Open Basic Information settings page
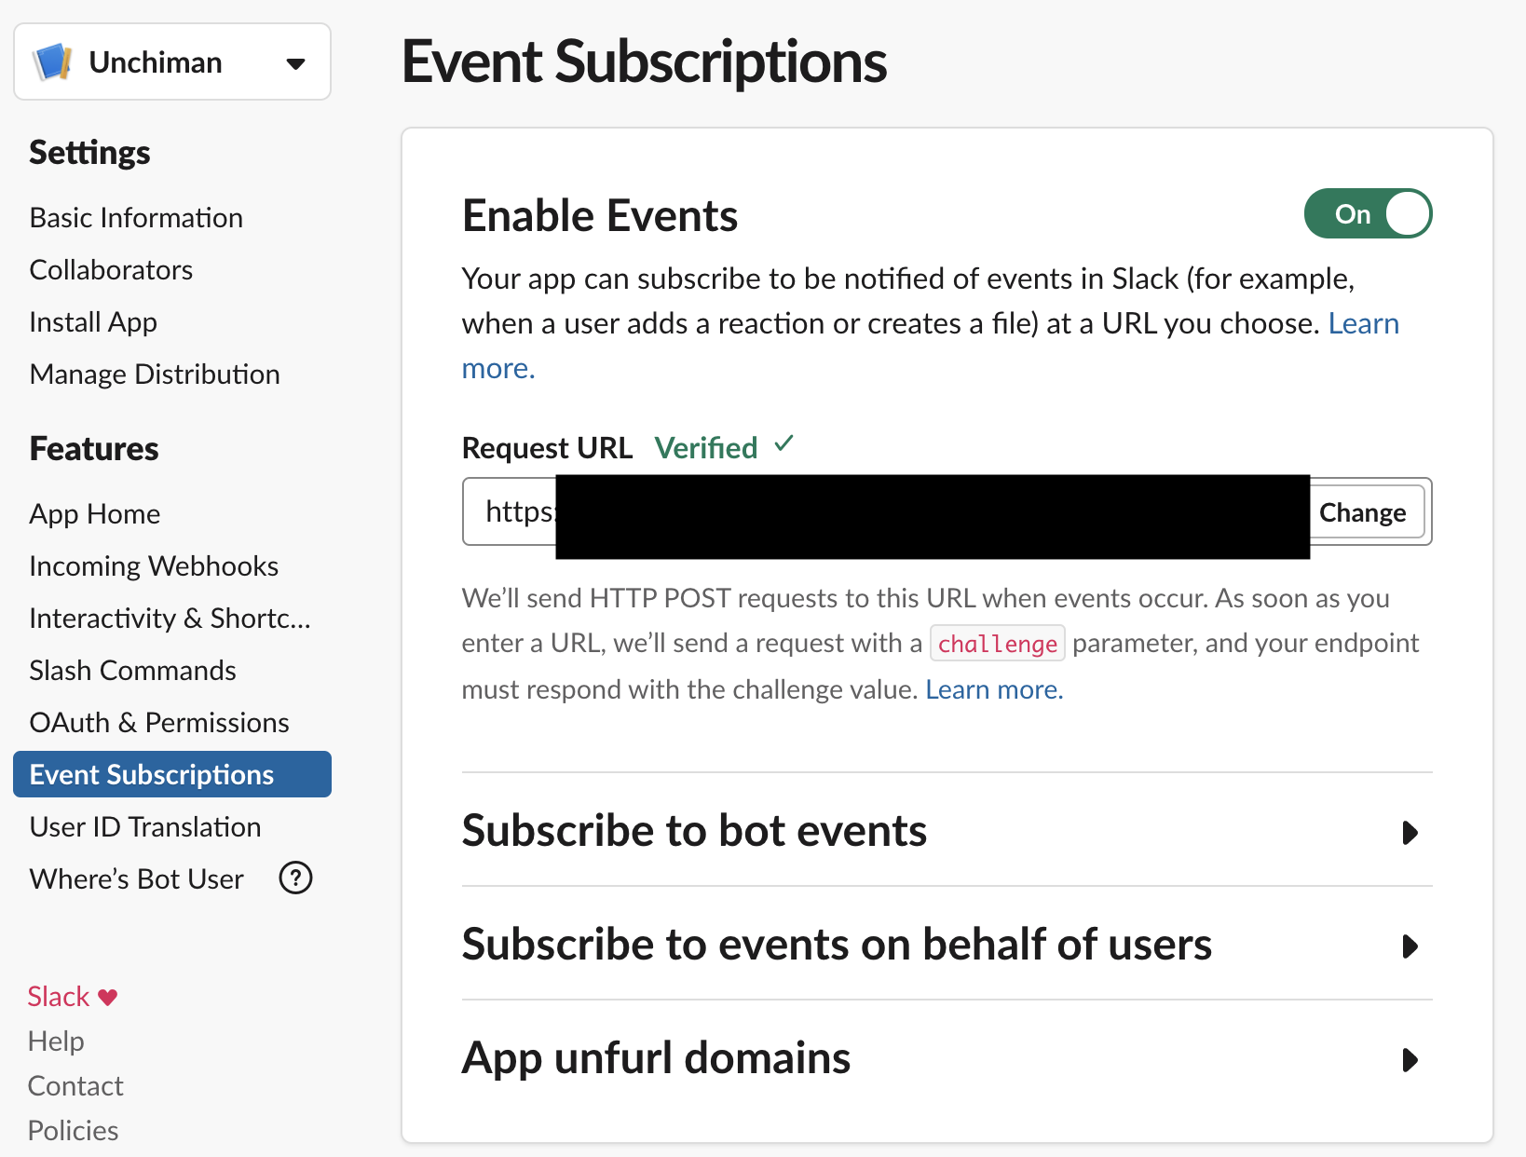 pyautogui.click(x=136, y=218)
